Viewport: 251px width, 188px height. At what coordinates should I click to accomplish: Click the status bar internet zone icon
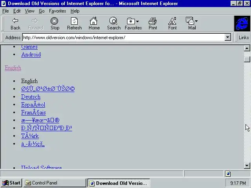click(x=228, y=174)
